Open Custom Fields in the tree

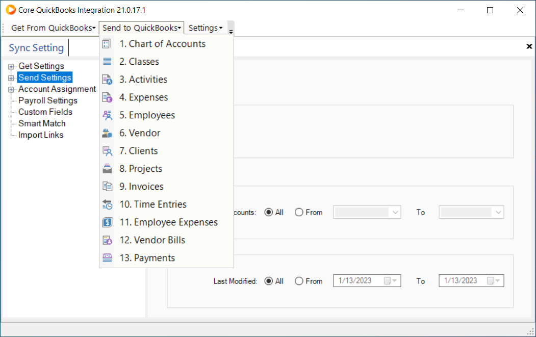(45, 112)
